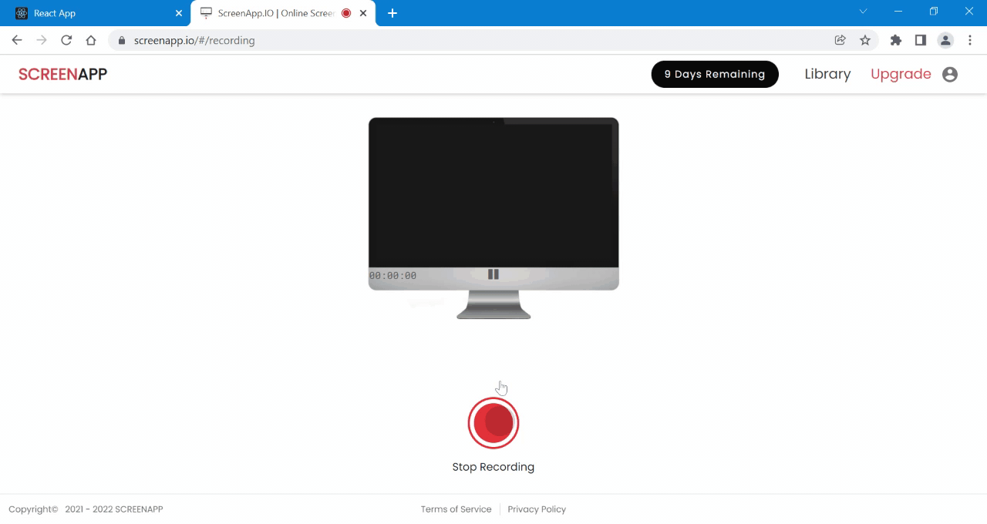
Task: Click the copyright 2021 - 2022 SCREENAPP text
Action: click(x=86, y=509)
